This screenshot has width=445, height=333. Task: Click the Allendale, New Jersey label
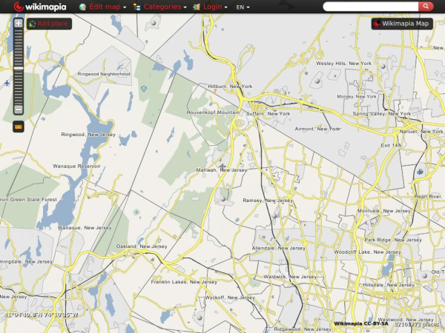[x=279, y=249]
